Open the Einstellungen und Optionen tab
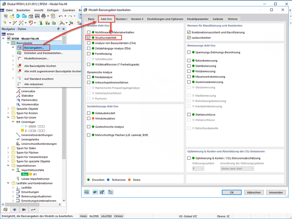Viewport: 292px width, 219px height. [165, 19]
